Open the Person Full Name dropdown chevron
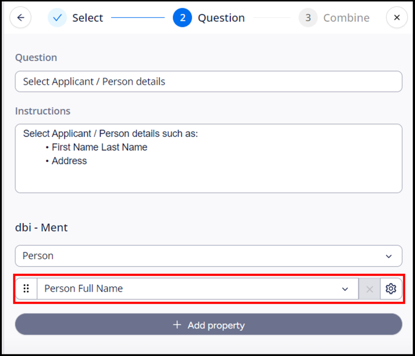Screen dimensions: 415x356 point(345,289)
